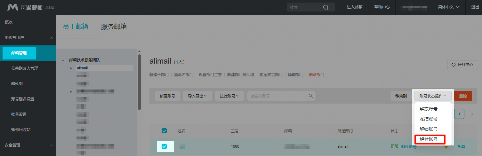
Task: Click the 请输入账号 input field
Action: (x=276, y=96)
